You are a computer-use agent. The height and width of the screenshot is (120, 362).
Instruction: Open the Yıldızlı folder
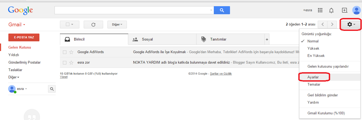click(13, 55)
